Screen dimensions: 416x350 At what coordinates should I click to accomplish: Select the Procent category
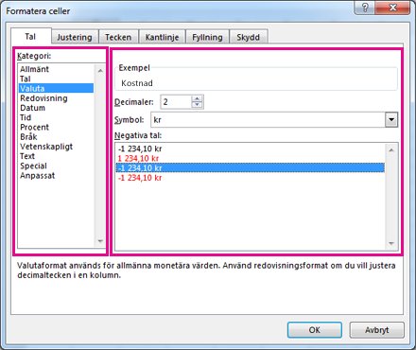point(56,127)
